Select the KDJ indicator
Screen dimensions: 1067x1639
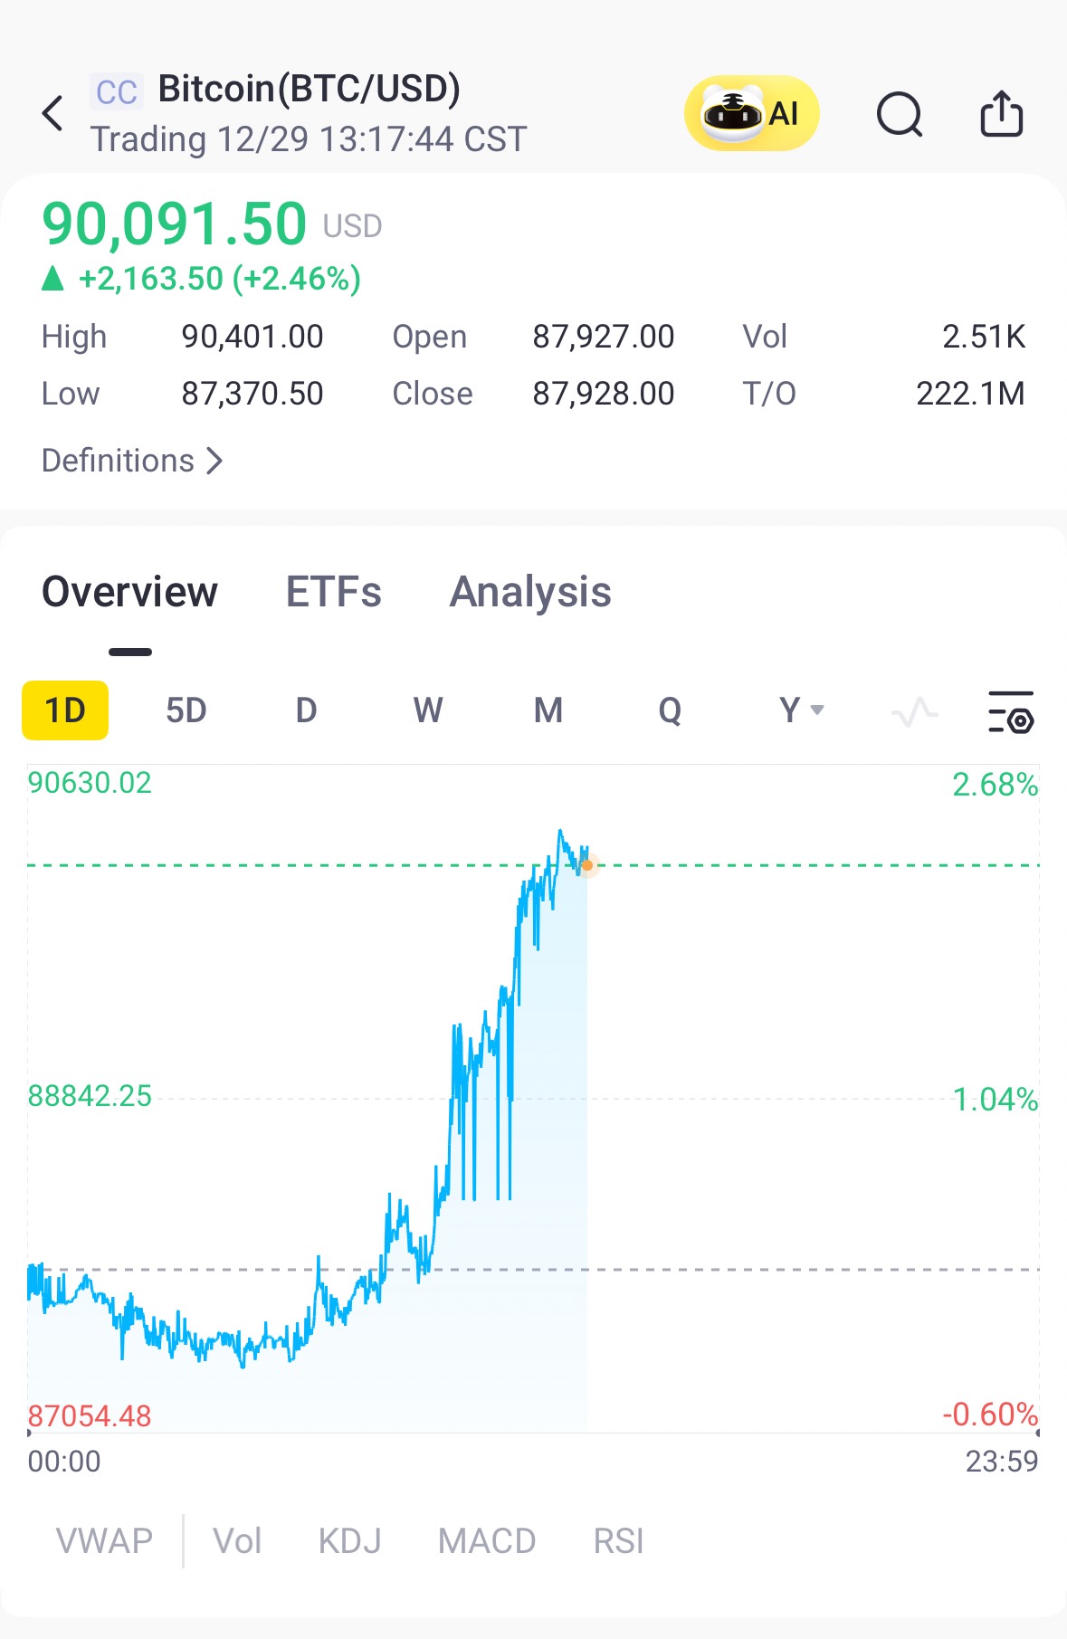349,1540
